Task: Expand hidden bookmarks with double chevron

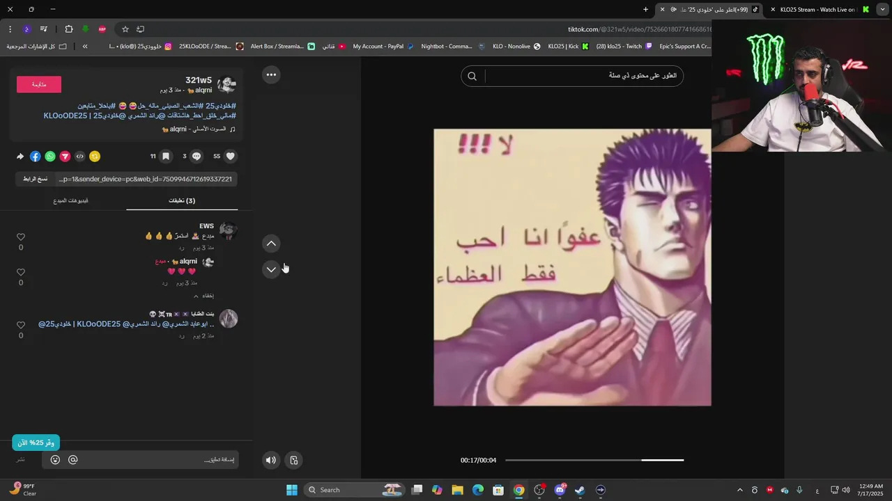Action: tap(85, 47)
